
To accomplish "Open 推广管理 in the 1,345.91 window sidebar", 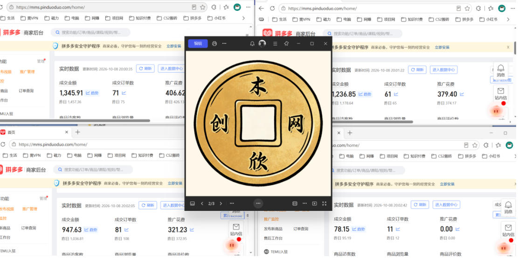I will tap(27, 71).
